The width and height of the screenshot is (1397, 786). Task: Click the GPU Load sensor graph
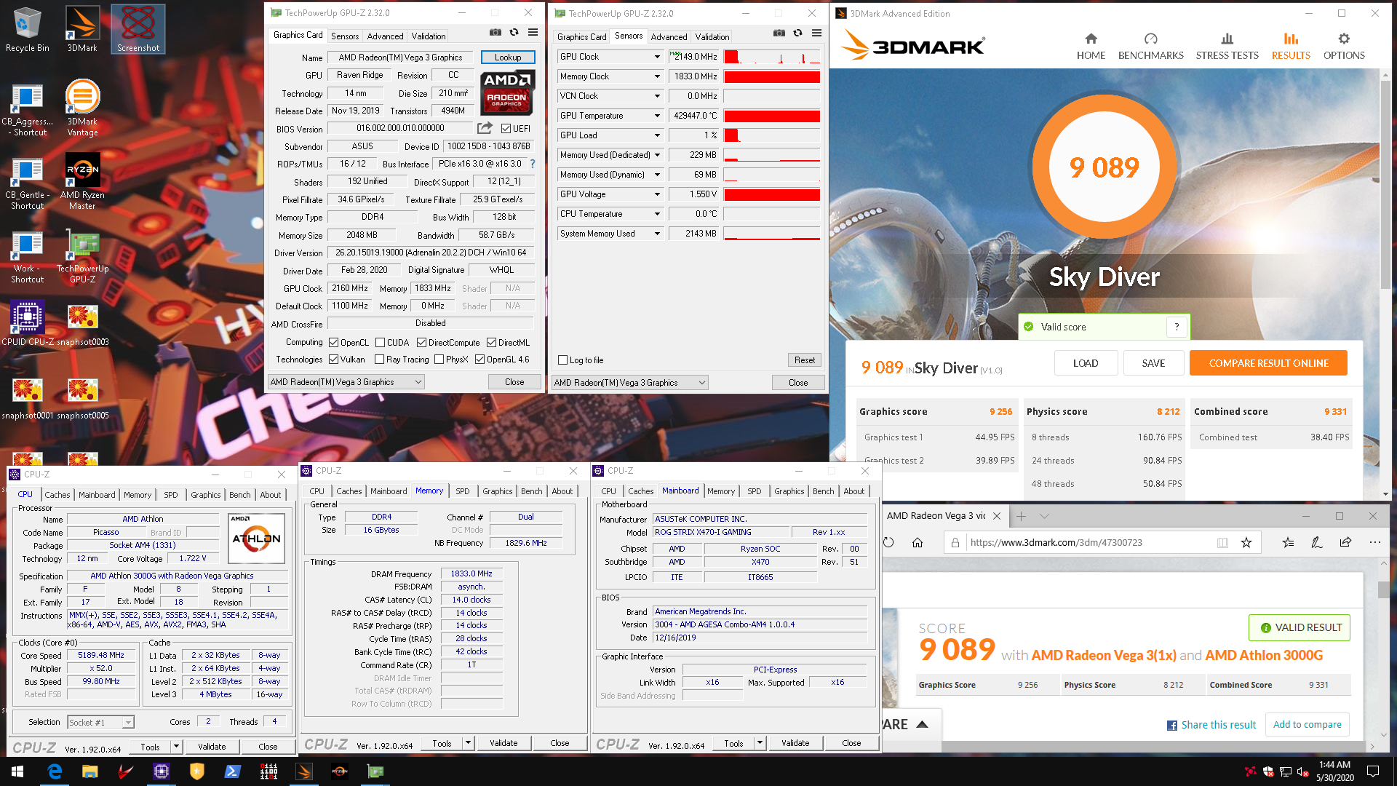coord(772,135)
